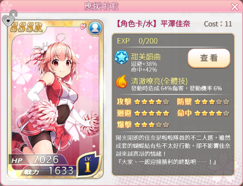
Task: Toggle the heart-shaped card lock icon
Action: click(x=9, y=18)
